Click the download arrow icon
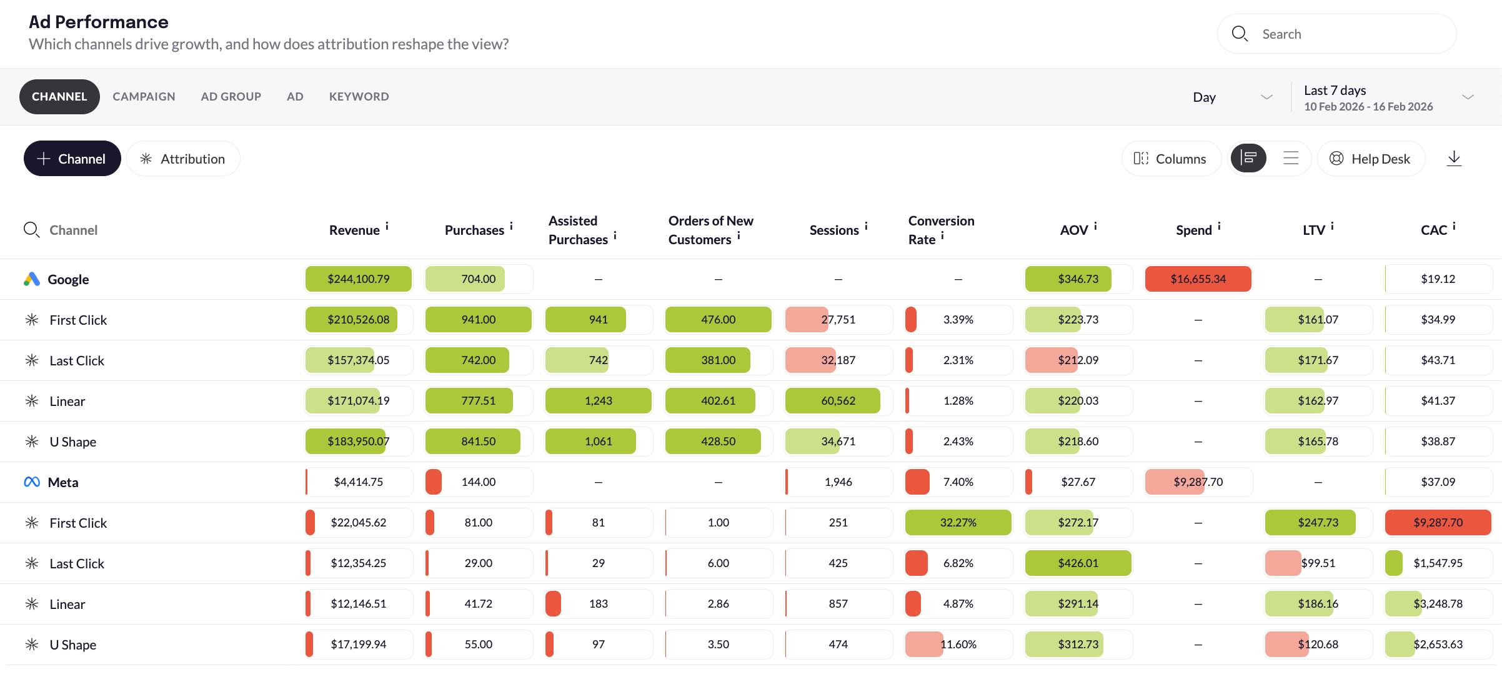Screen dimensions: 1502x677 tap(1454, 159)
